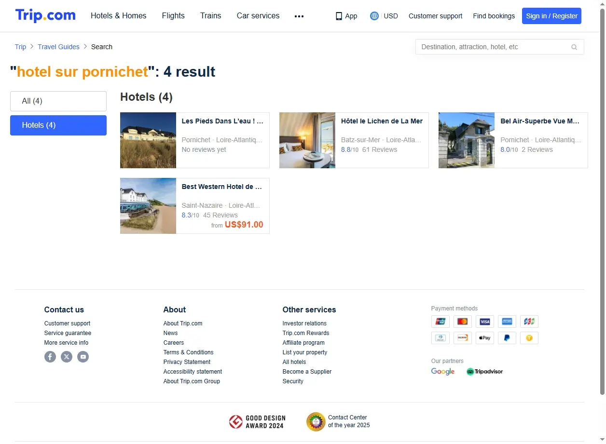Viewport: 606px width, 444px height.
Task: Open the Facebook social icon
Action: 50,357
